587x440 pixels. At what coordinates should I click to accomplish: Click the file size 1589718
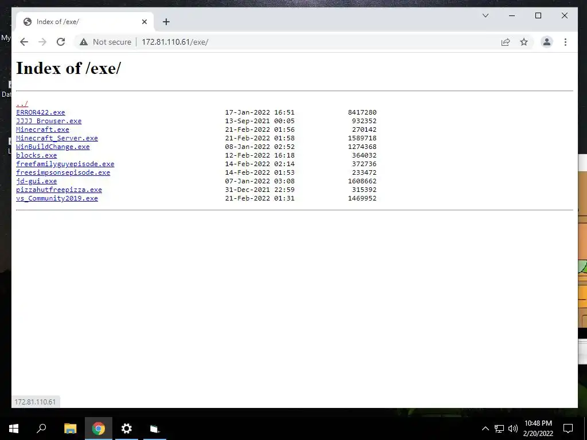(362, 138)
